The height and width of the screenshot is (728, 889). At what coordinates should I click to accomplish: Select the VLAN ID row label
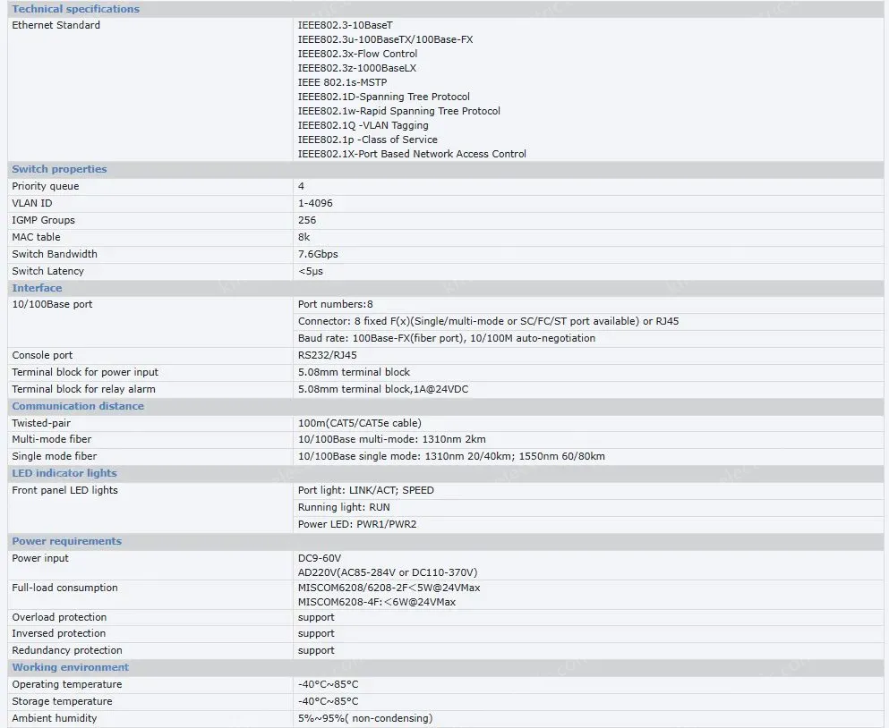point(31,203)
